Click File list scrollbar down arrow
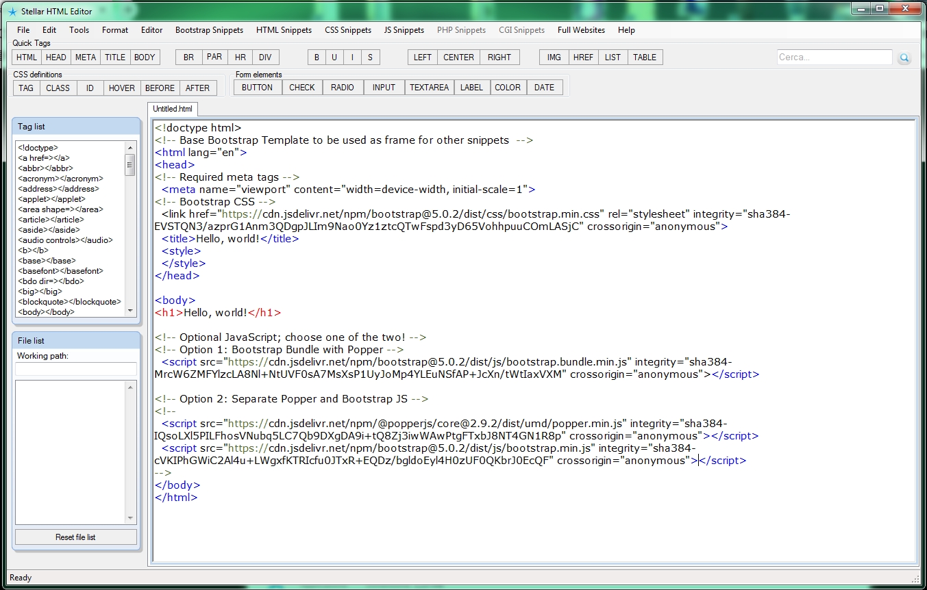This screenshot has width=927, height=590. 131,518
